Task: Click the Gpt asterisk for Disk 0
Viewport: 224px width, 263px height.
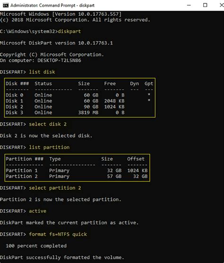Action: point(149,94)
